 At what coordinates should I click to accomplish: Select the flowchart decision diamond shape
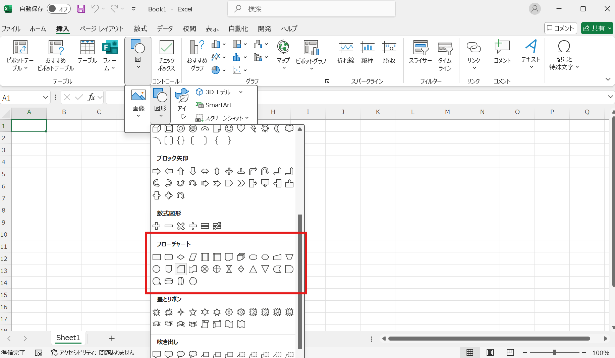click(x=180, y=257)
